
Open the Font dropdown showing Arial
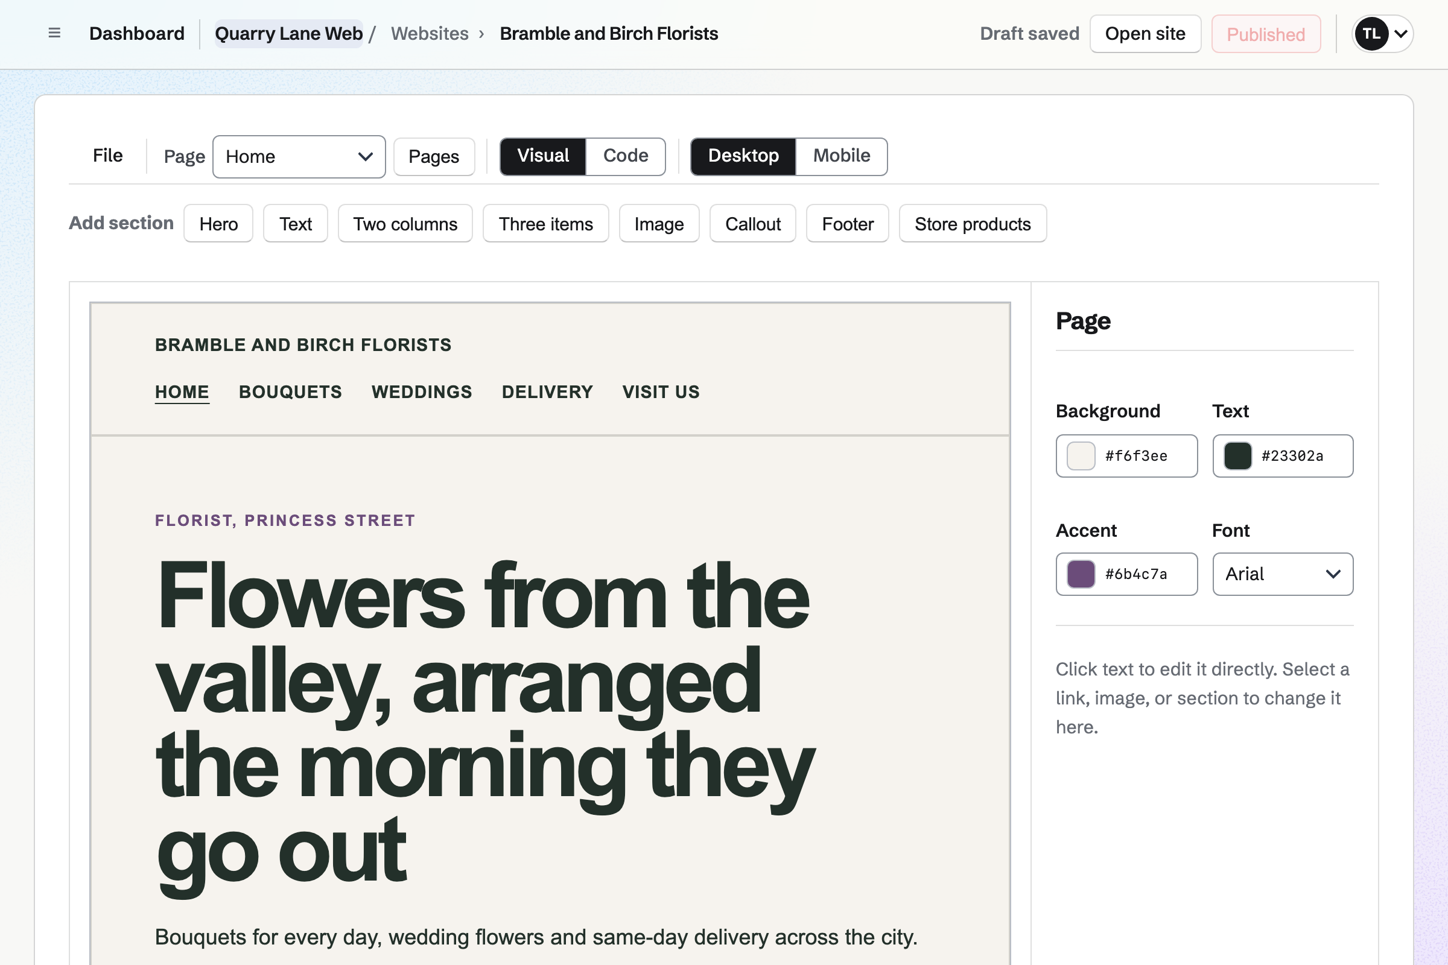pos(1283,574)
